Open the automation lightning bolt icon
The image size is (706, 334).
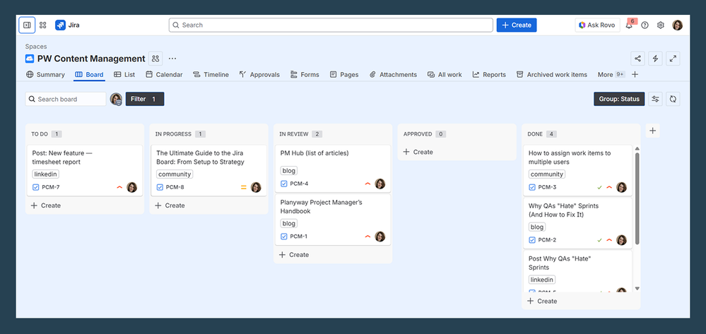point(655,59)
